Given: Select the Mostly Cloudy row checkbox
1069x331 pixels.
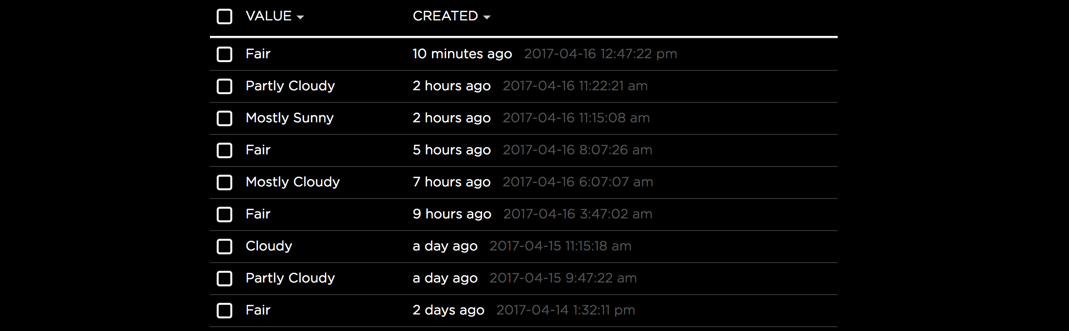Looking at the screenshot, I should tap(224, 182).
